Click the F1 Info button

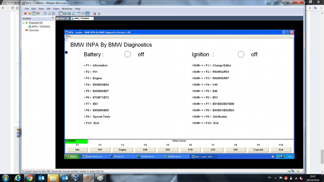coord(77,150)
